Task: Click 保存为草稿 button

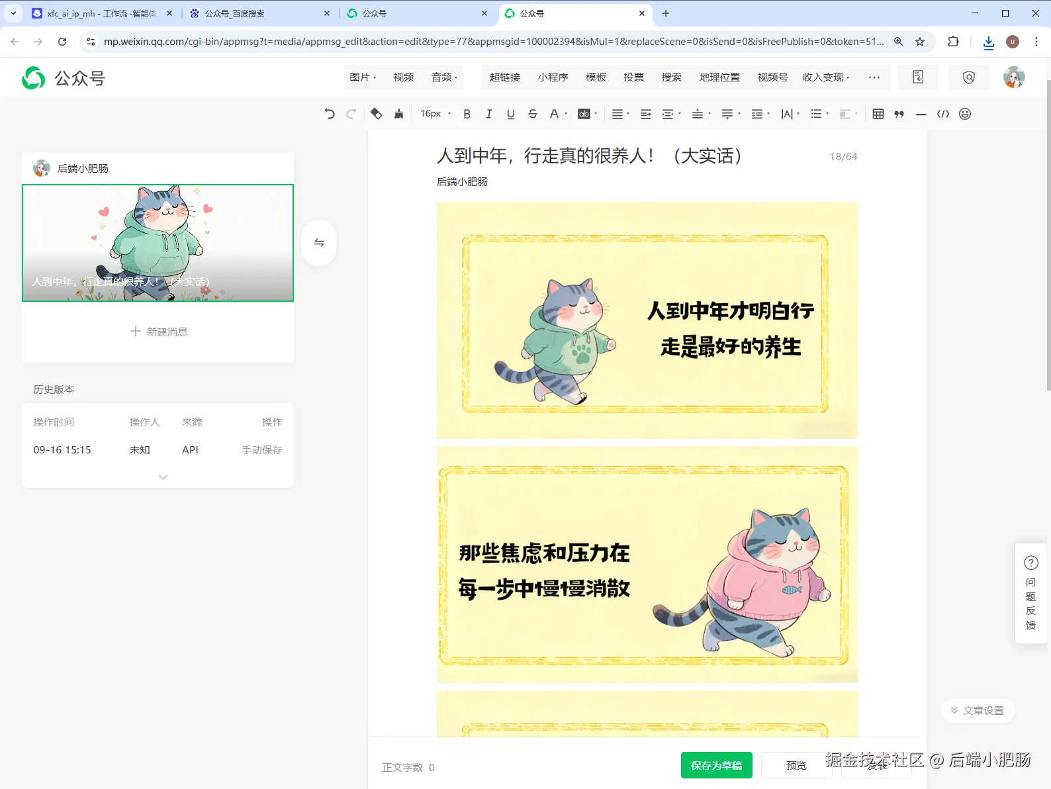Action: coord(717,765)
